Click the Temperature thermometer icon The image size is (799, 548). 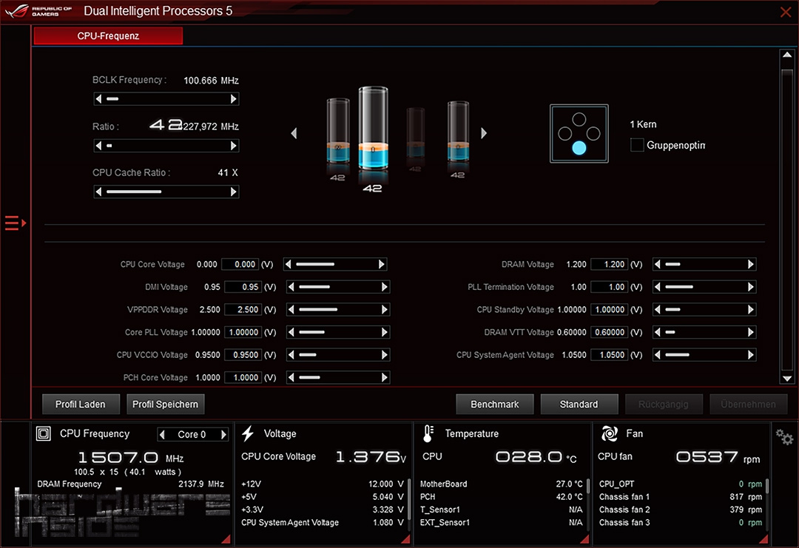429,434
